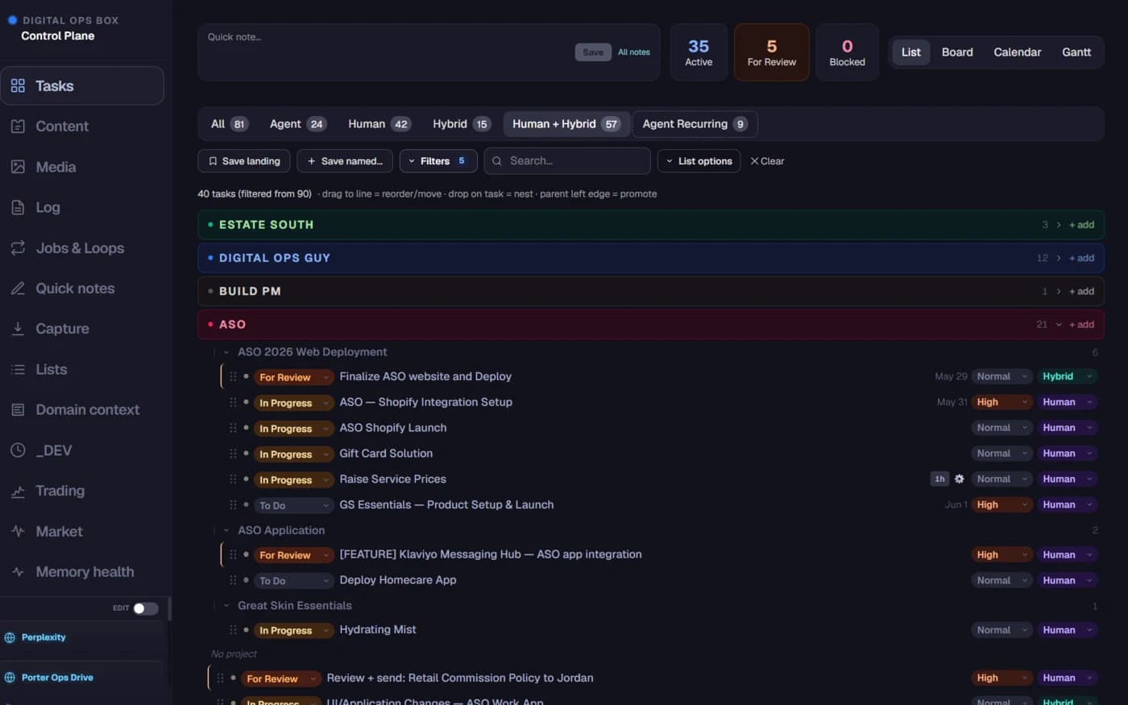Click the Memory health pulse icon
Viewport: 1128px width, 705px height.
pyautogui.click(x=18, y=571)
